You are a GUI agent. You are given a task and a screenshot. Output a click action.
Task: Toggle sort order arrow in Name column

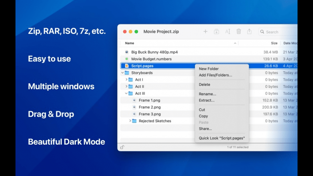click(235, 43)
